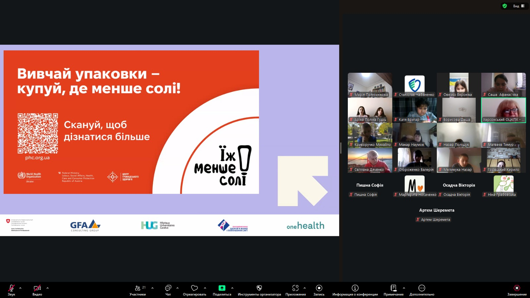Open the Chat panel

168,288
